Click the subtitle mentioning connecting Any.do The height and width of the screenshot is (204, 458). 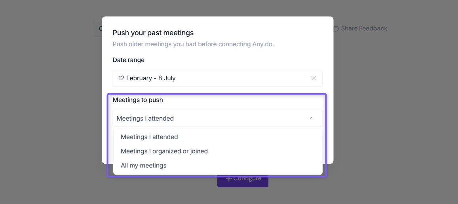193,44
